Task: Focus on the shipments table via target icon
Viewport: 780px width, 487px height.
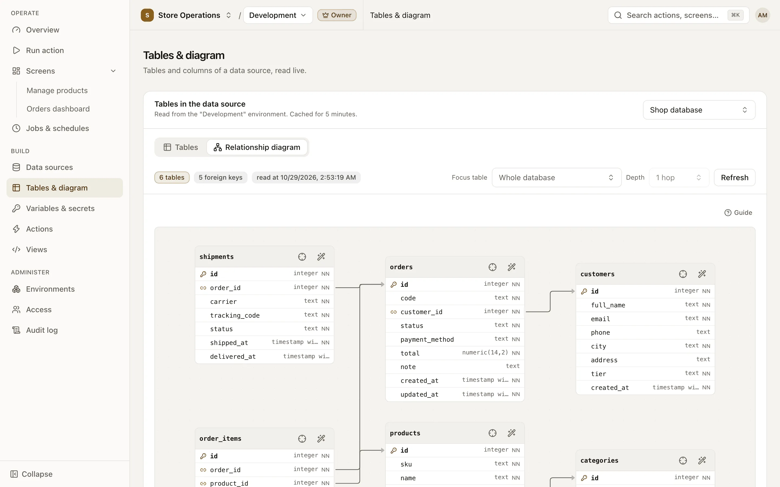Action: [302, 257]
